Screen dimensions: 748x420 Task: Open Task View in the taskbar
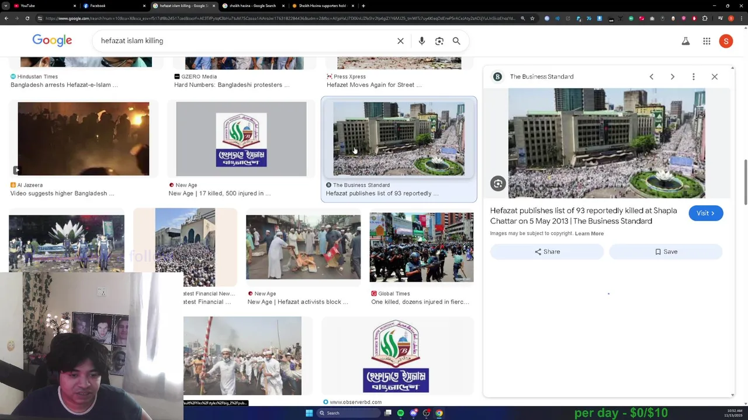[x=387, y=413]
